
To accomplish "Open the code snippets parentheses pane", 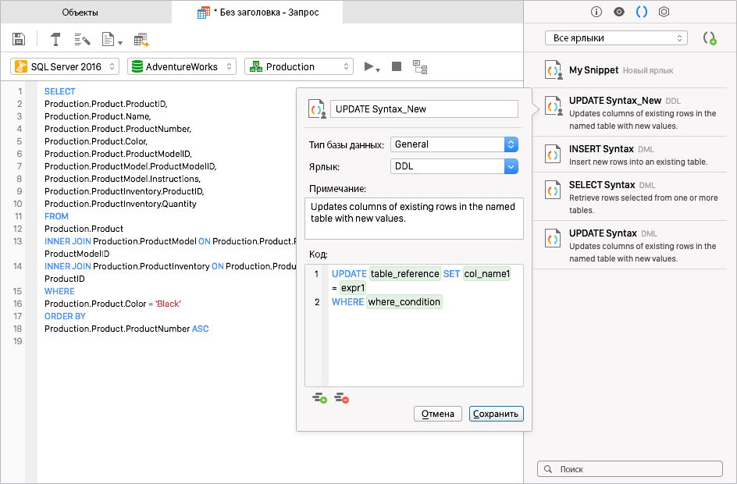I will (x=642, y=12).
